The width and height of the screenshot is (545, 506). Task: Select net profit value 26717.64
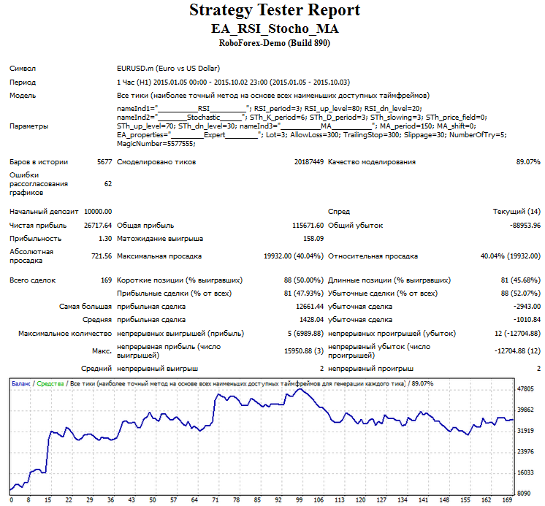pyautogui.click(x=98, y=226)
